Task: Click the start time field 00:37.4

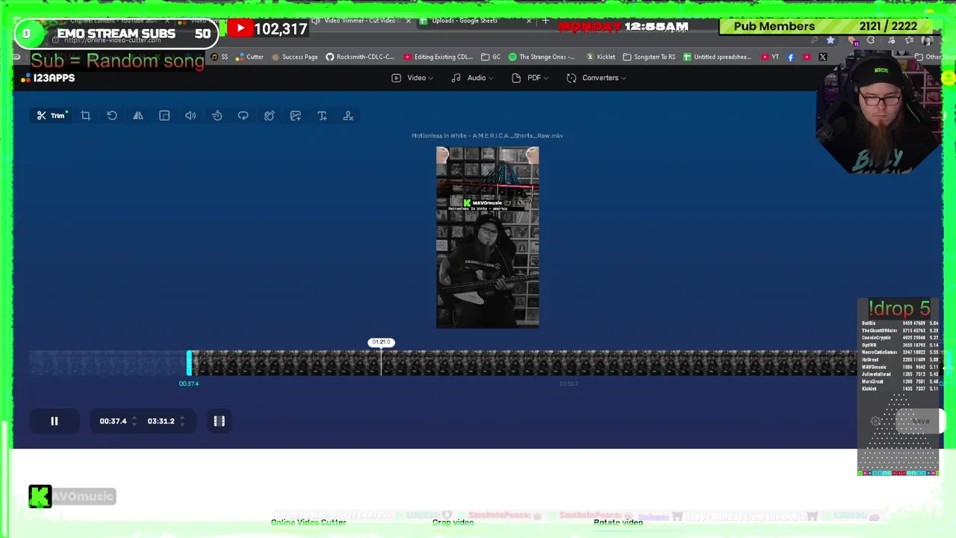Action: click(114, 421)
